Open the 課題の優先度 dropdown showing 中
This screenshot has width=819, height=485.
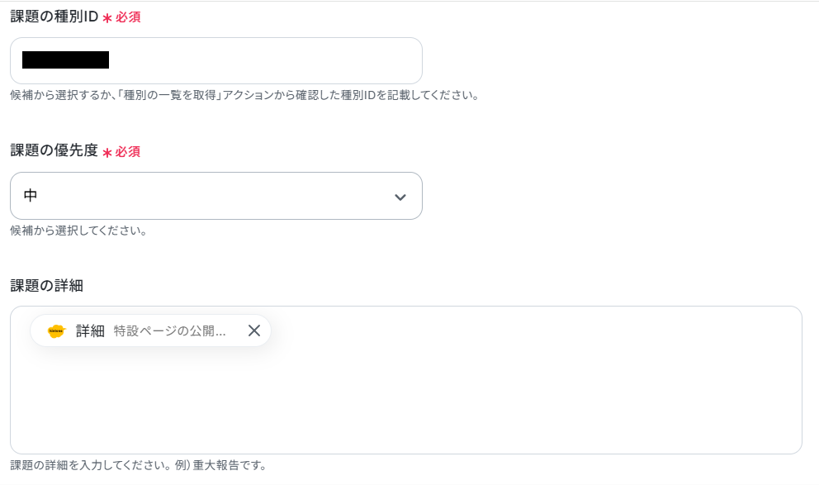(216, 196)
